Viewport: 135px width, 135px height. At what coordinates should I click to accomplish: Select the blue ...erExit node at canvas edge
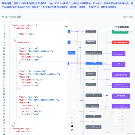pos(71,53)
